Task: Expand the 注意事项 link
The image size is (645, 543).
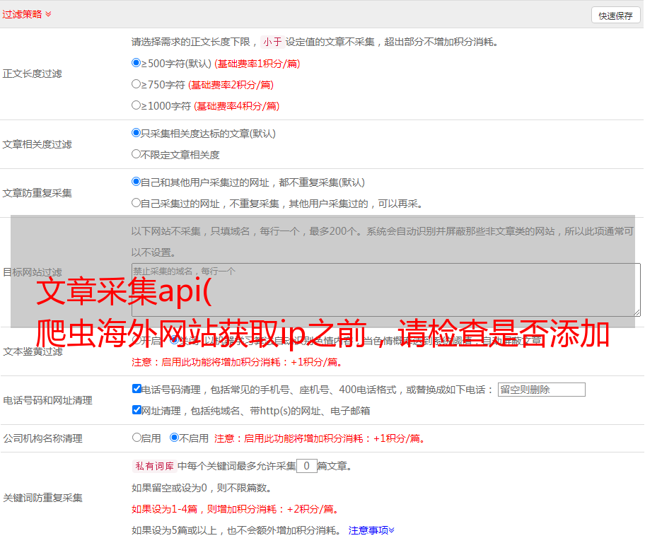Action: (x=371, y=530)
